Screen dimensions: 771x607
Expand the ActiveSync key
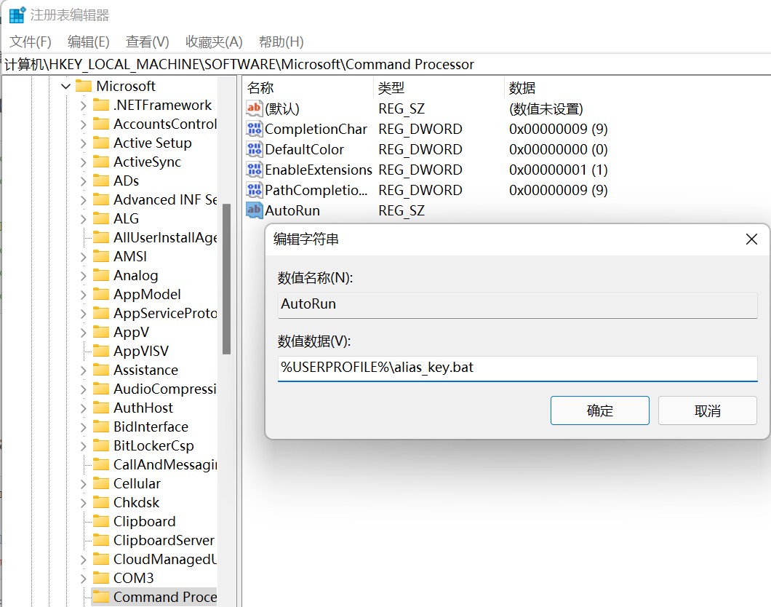[83, 162]
